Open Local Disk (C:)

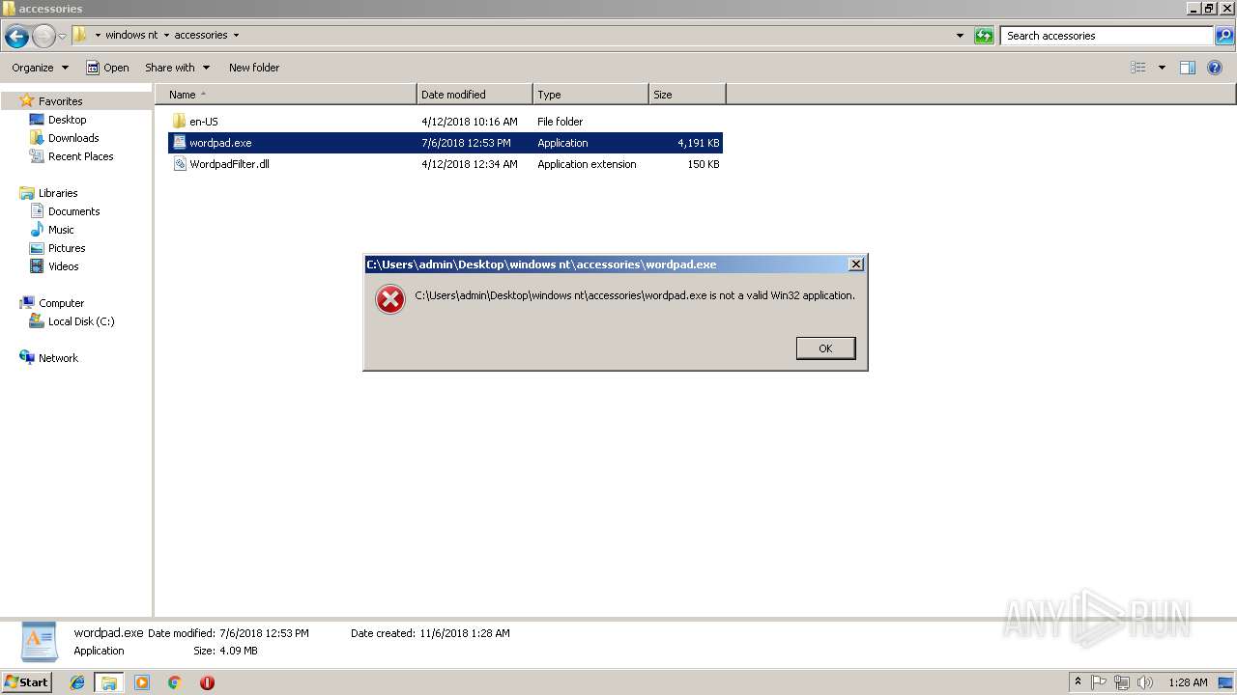(81, 321)
